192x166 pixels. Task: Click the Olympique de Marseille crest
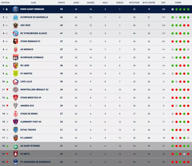point(15,17)
